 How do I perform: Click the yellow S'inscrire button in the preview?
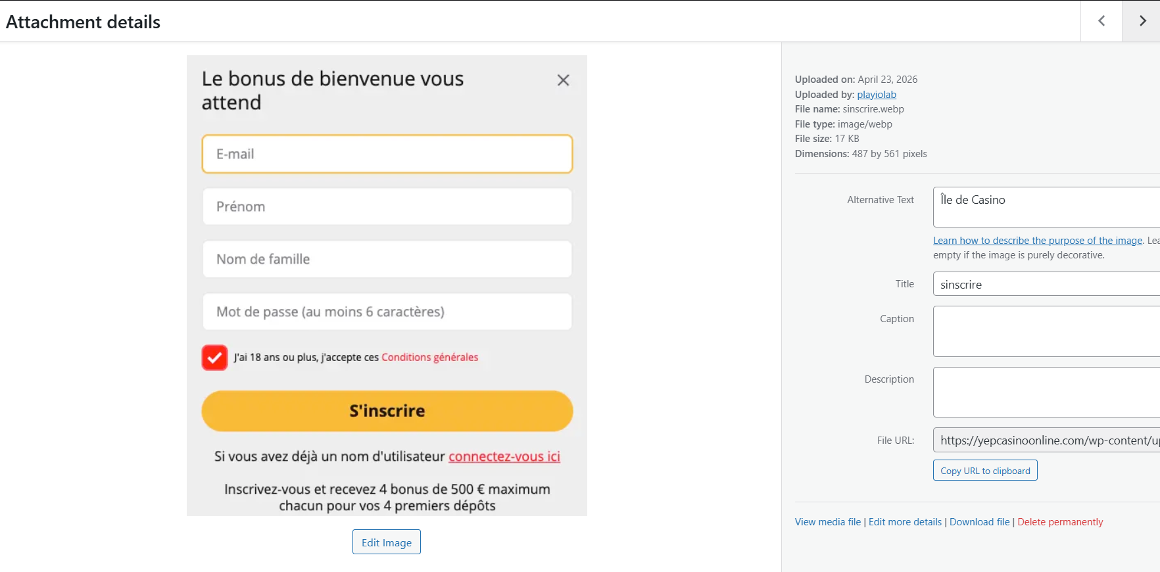click(387, 411)
